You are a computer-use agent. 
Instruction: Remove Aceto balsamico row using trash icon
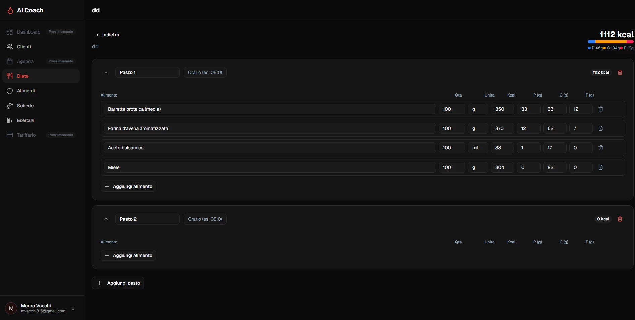600,148
